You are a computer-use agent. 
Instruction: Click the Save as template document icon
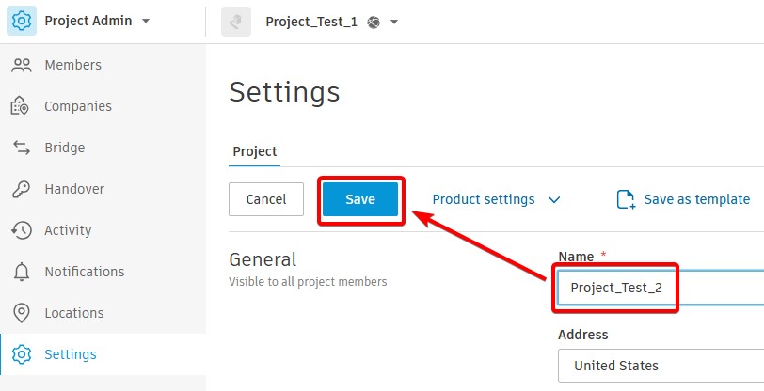[x=626, y=199]
